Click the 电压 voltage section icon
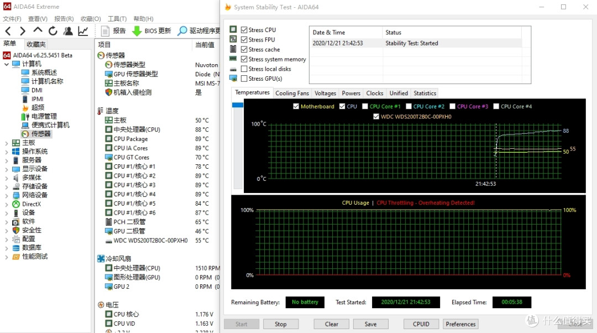The image size is (597, 333). [101, 305]
